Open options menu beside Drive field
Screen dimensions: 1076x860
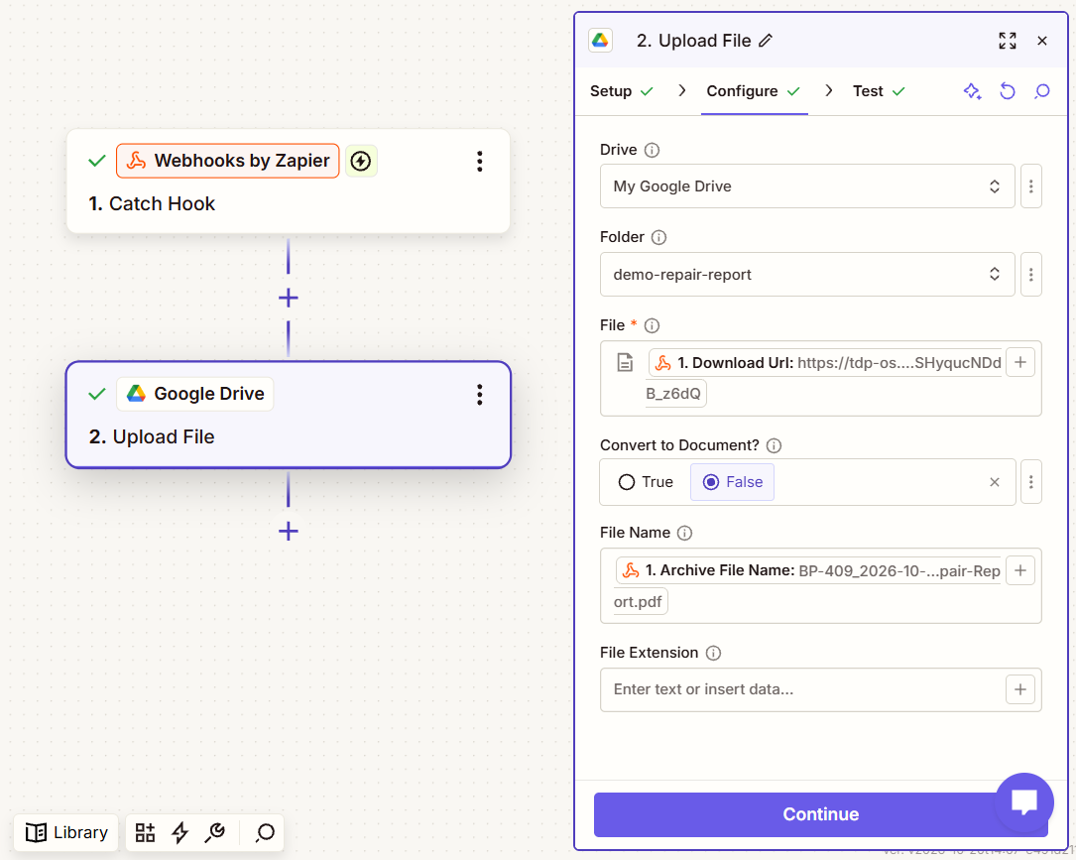pos(1030,186)
